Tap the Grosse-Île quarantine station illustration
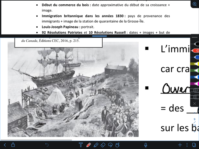This screenshot has width=199, height=149. [x=73, y=89]
